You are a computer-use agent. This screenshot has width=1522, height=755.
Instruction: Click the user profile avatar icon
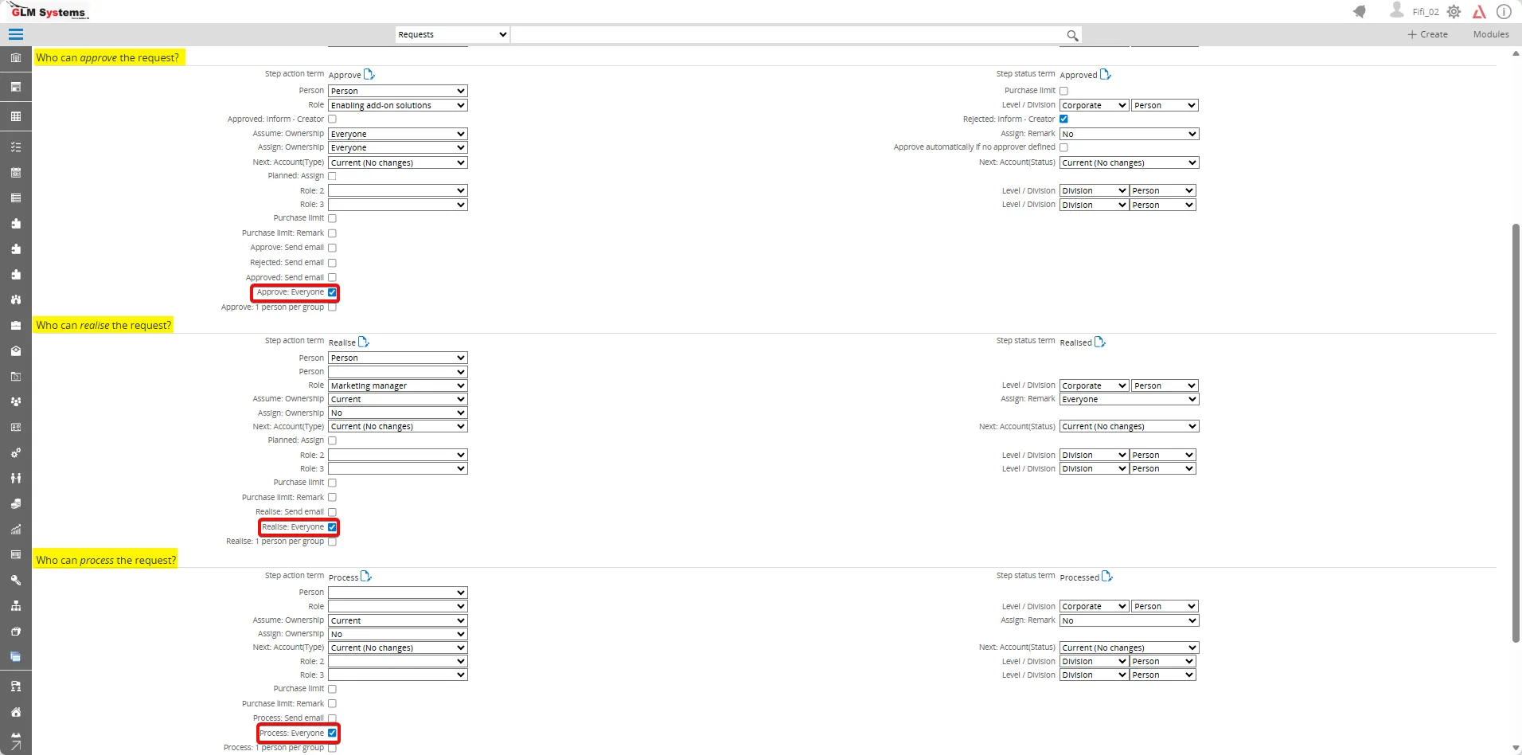pos(1396,10)
